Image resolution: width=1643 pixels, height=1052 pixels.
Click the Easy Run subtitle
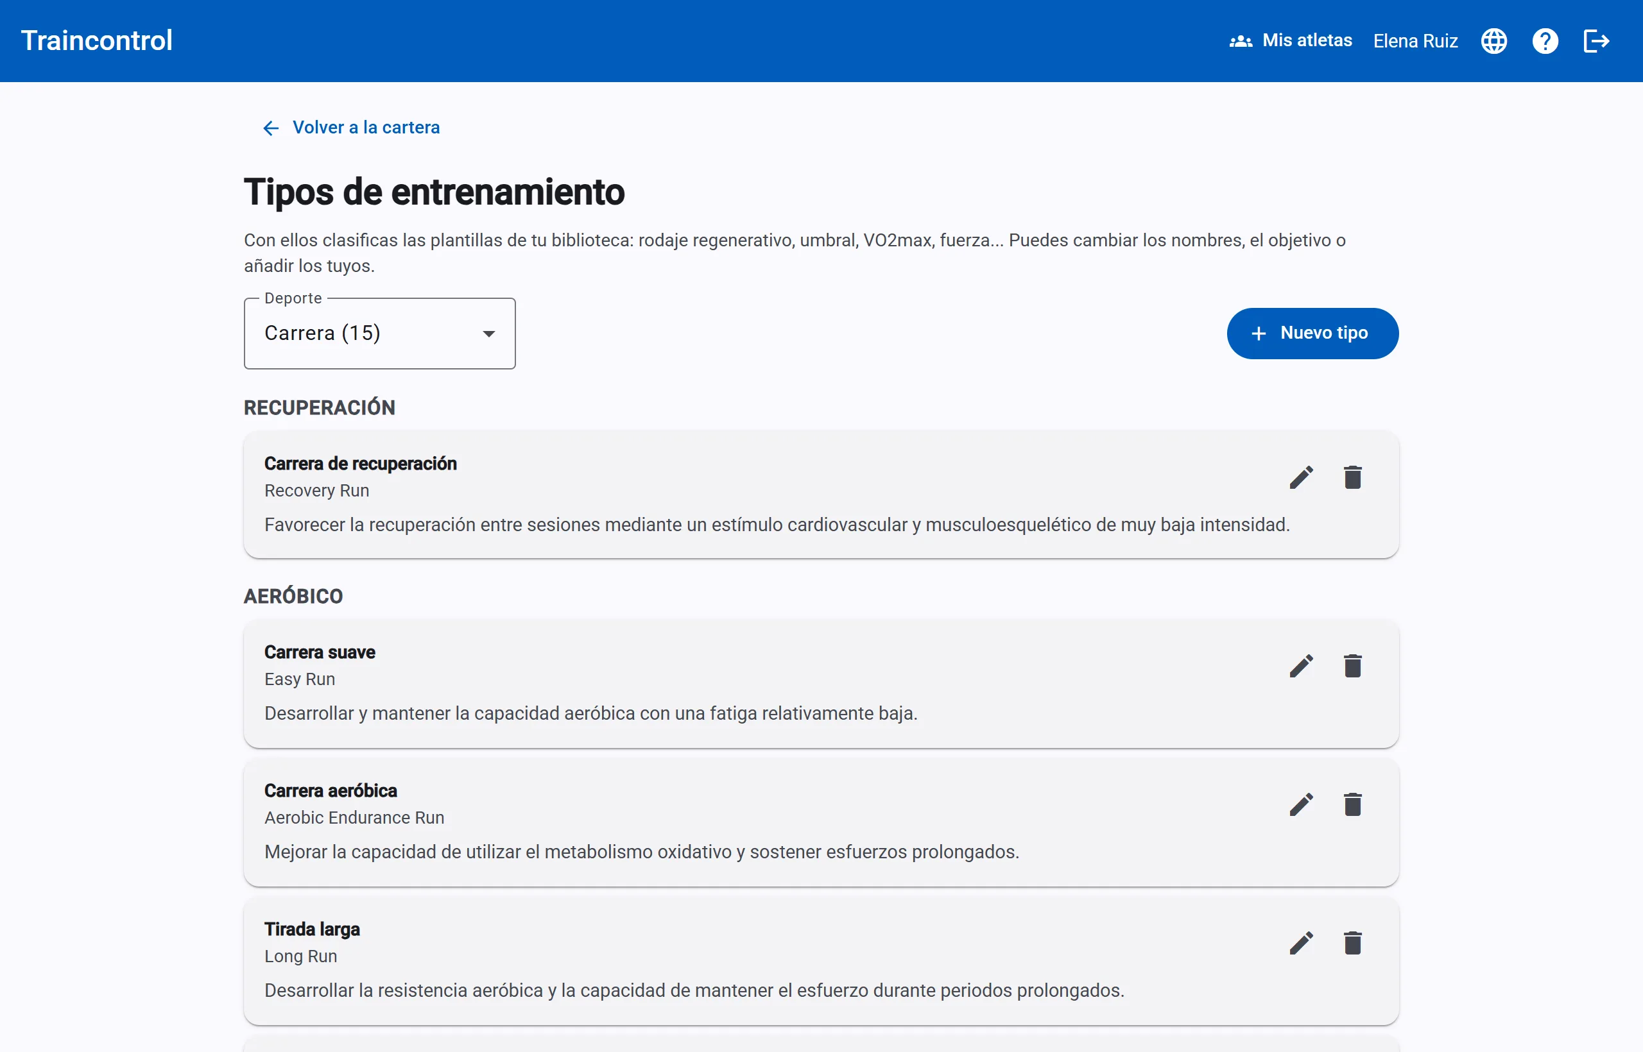tap(299, 679)
